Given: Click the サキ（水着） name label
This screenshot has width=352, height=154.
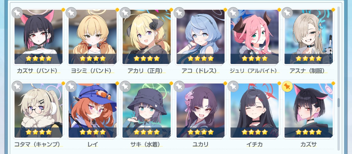Looking at the screenshot, I should (146, 144).
